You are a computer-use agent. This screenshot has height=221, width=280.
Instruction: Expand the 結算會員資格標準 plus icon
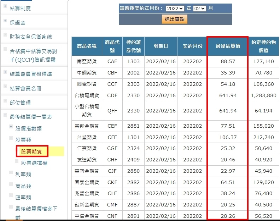coord(5,72)
